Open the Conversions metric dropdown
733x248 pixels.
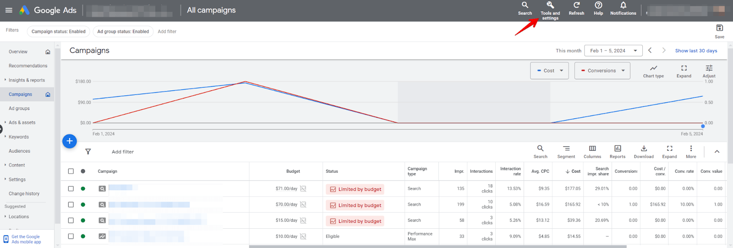pyautogui.click(x=602, y=71)
